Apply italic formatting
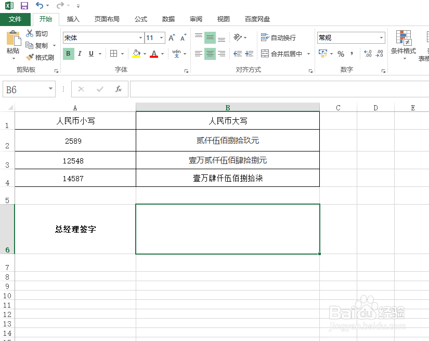429x341 pixels. click(x=80, y=54)
